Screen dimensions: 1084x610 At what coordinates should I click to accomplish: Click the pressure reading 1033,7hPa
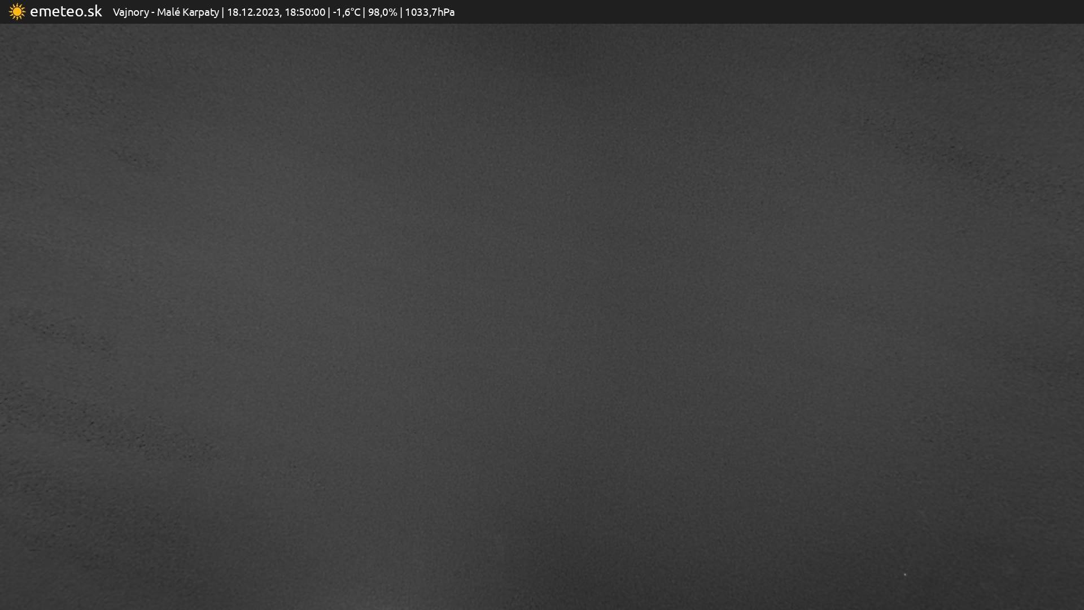coord(429,12)
